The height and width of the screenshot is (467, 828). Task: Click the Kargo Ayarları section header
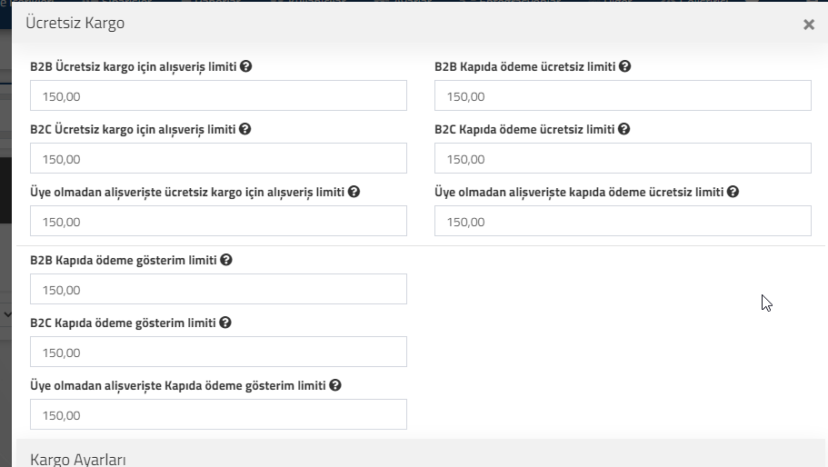click(77, 459)
